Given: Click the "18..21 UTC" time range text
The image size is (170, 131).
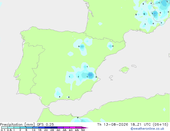Looking at the screenshot, I should click(141, 125).
